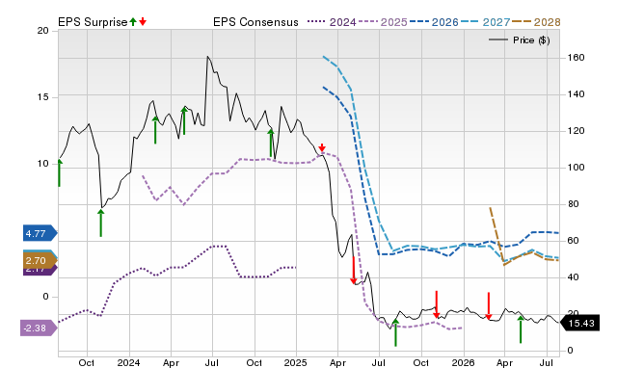Click the green surprise arrow in May 2026
Screen dimensions: 617x368
pyautogui.click(x=521, y=329)
